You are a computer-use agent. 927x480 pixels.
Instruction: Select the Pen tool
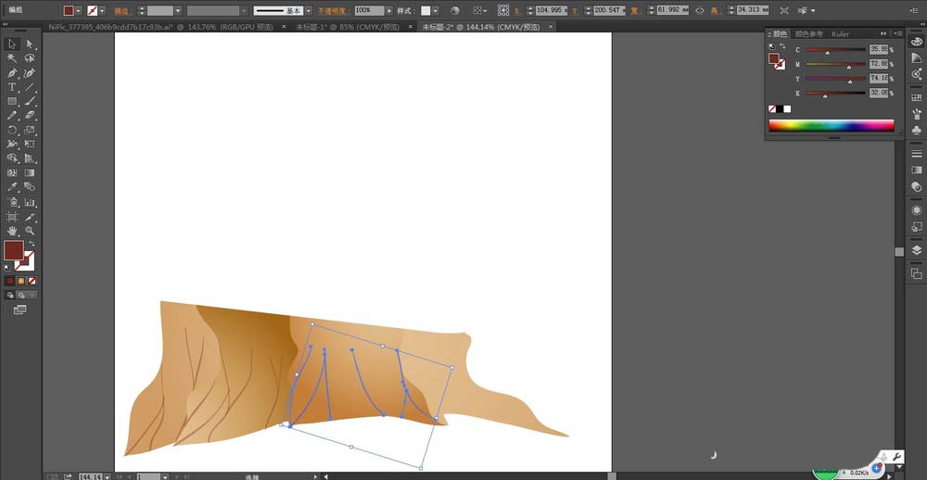point(12,72)
